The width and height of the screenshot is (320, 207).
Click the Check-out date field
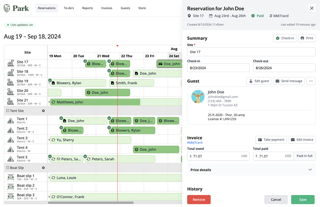tap(284, 68)
